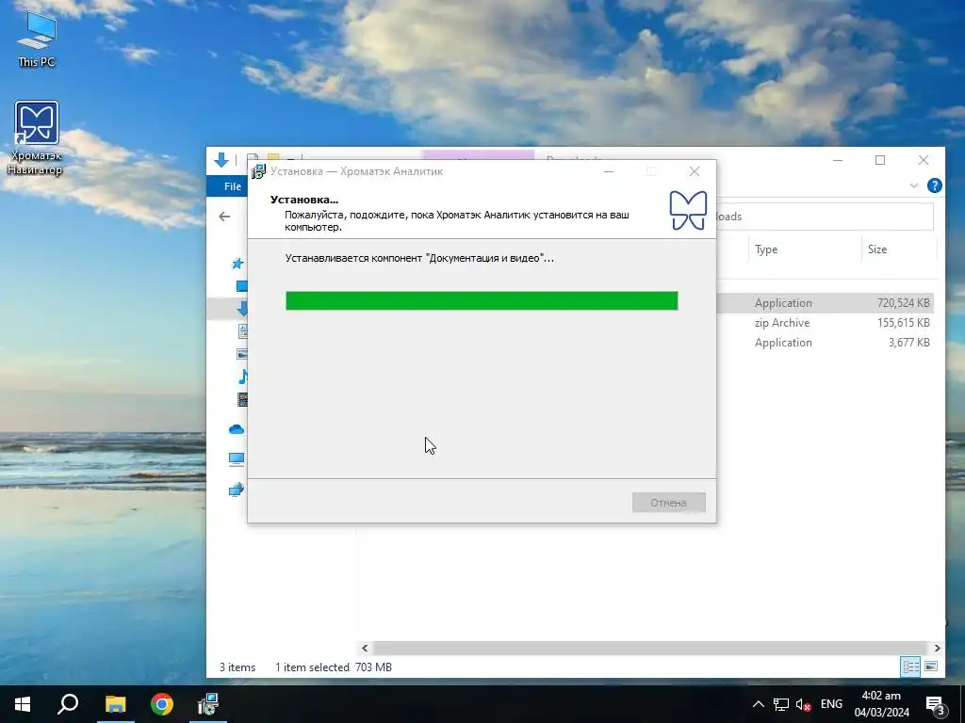Image resolution: width=965 pixels, height=723 pixels.
Task: Open Explorer help question mark icon
Action: coord(934,185)
